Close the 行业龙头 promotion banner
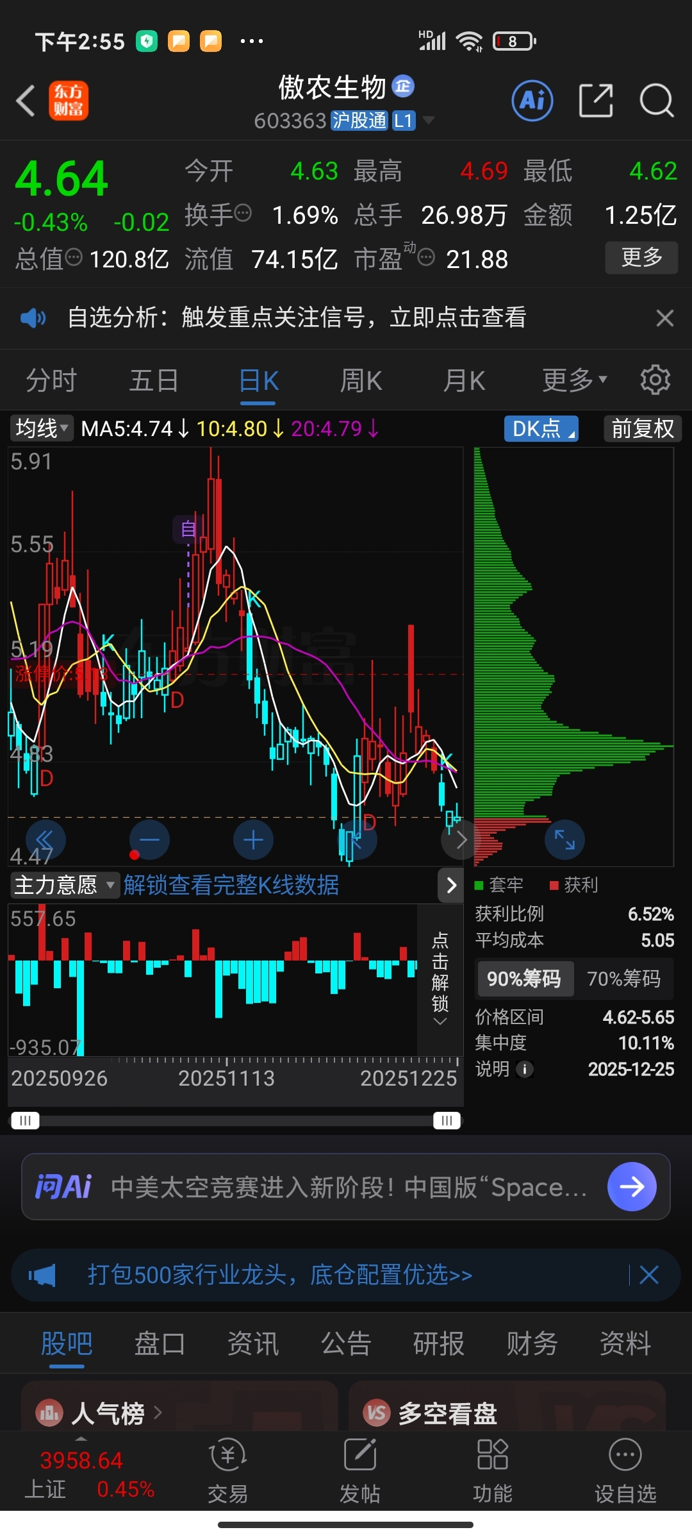692x1539 pixels. point(648,1275)
